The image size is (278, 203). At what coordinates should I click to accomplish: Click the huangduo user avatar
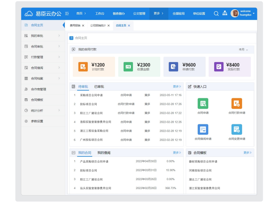(235, 13)
